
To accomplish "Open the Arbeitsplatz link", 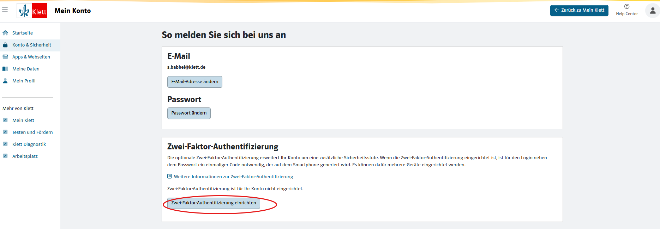I will pyautogui.click(x=25, y=156).
